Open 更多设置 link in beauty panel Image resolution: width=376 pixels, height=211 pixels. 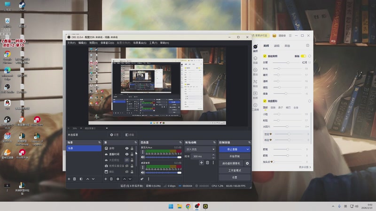tap(305, 167)
